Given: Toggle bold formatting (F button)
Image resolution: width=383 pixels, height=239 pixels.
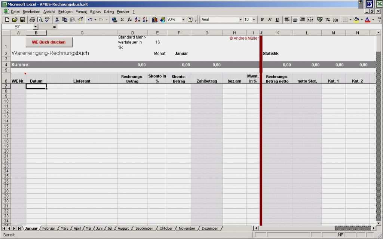Looking at the screenshot, I should click(x=262, y=19).
